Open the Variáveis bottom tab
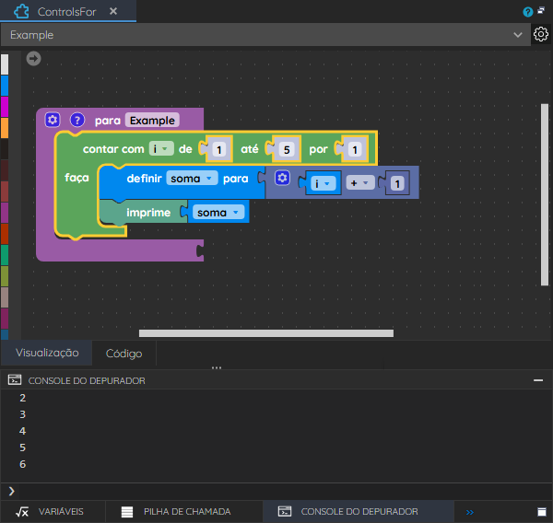Image resolution: width=553 pixels, height=523 pixels. tap(51, 511)
